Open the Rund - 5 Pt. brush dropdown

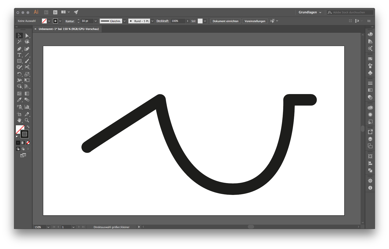(x=153, y=21)
